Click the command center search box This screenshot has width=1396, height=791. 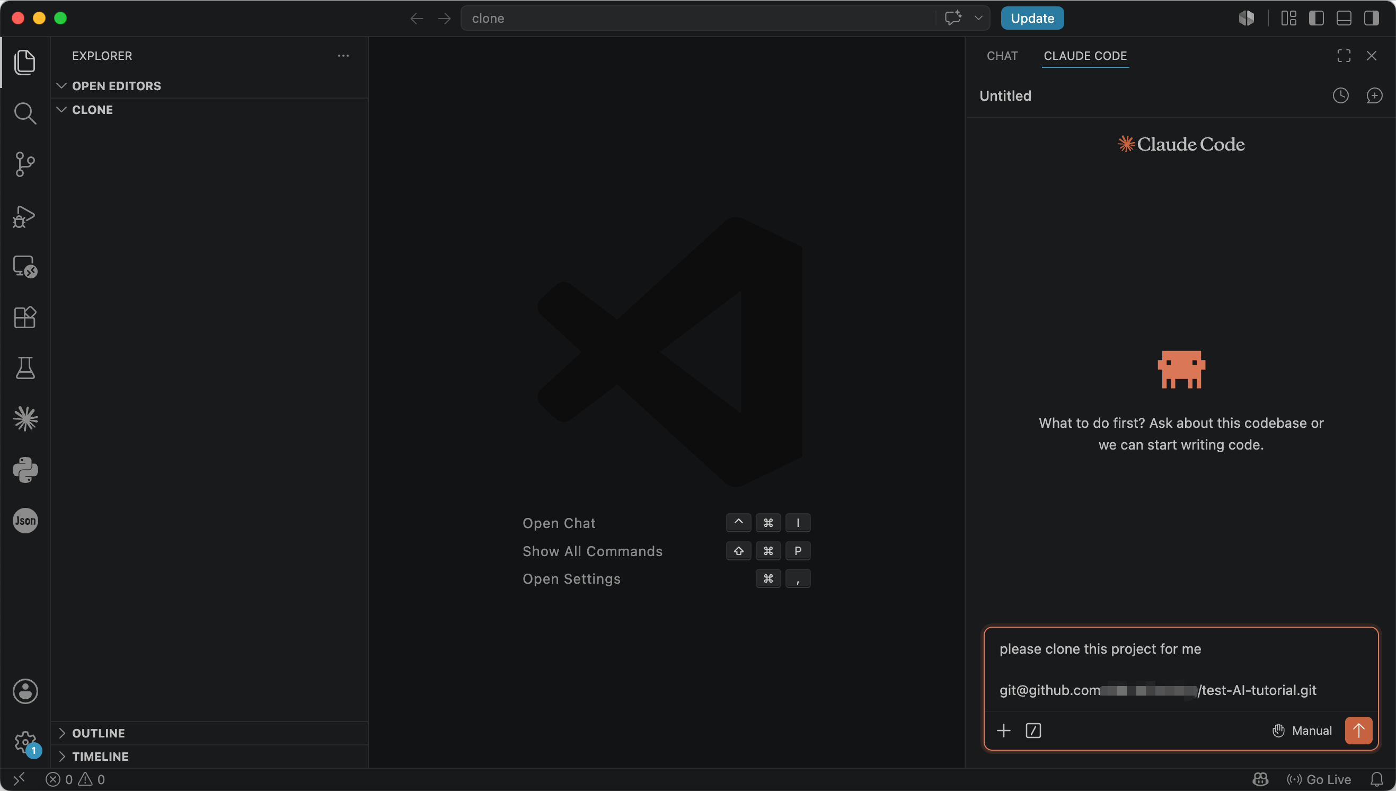697,19
